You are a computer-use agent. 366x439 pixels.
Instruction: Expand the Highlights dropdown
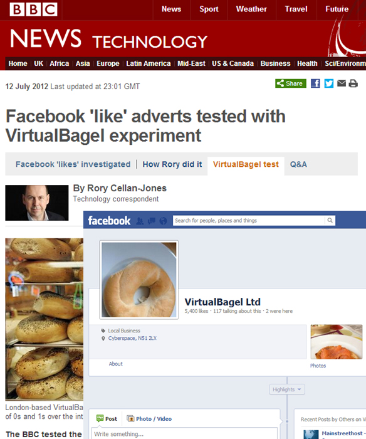(287, 389)
